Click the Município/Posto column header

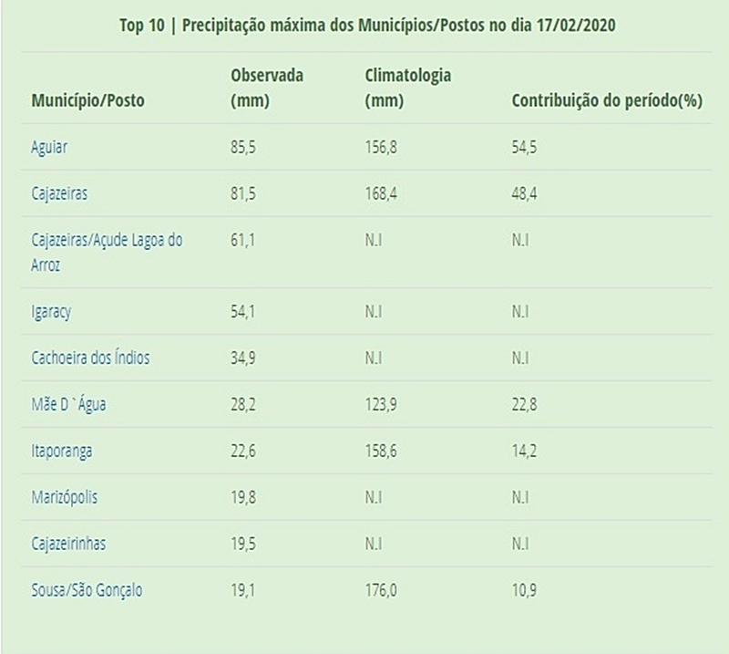(87, 101)
